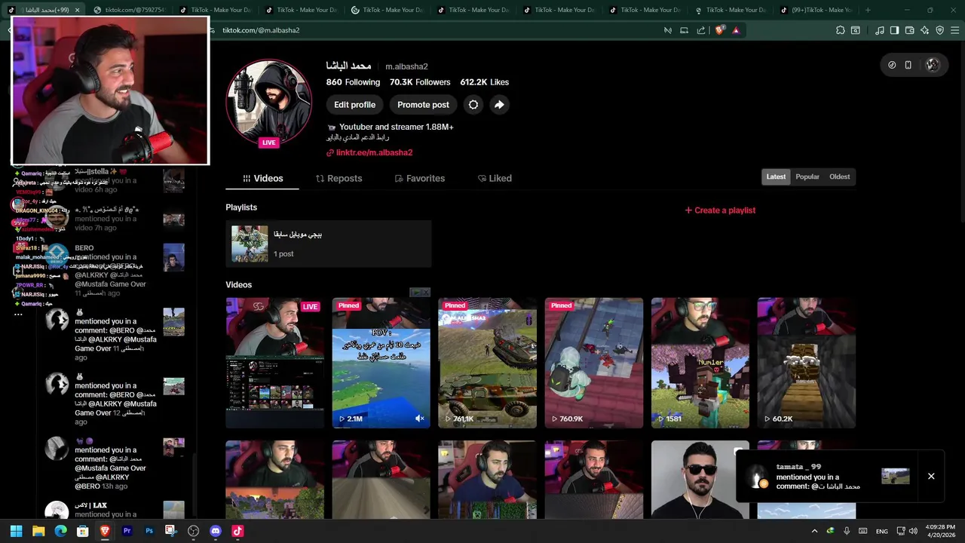Click the install app icon in address bar
This screenshot has height=543, width=965.
(684, 30)
